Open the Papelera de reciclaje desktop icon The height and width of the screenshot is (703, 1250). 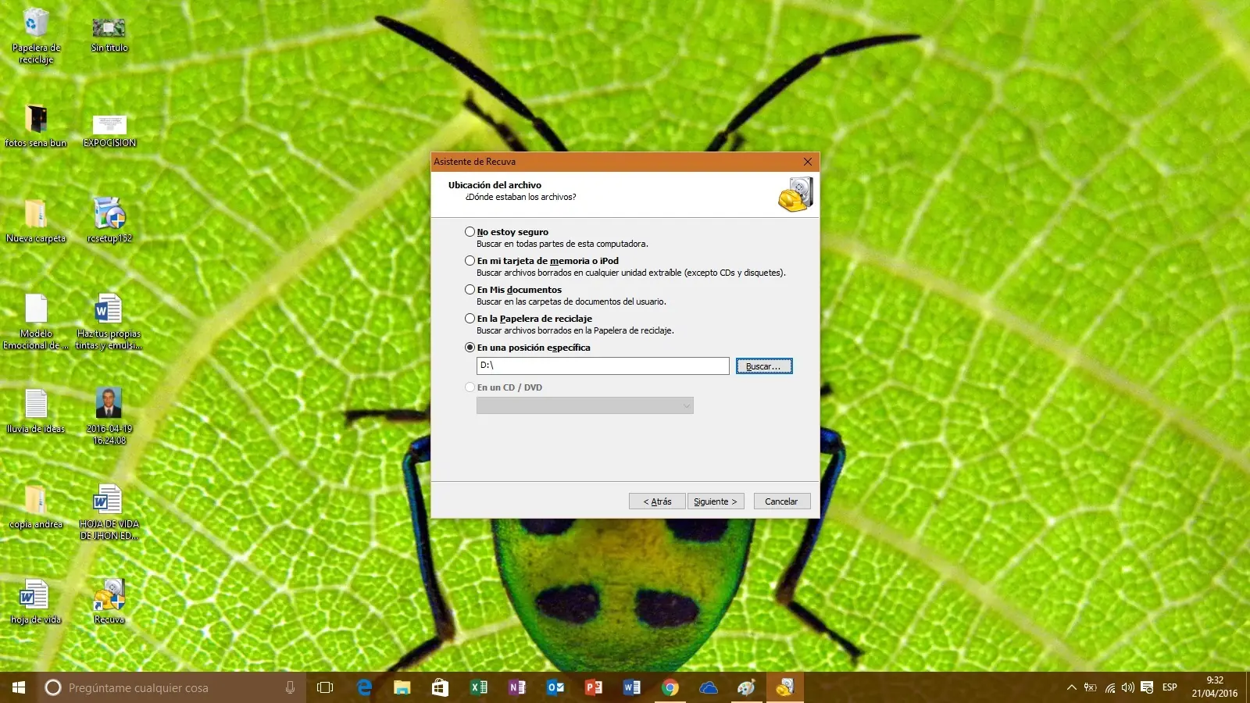tap(36, 36)
